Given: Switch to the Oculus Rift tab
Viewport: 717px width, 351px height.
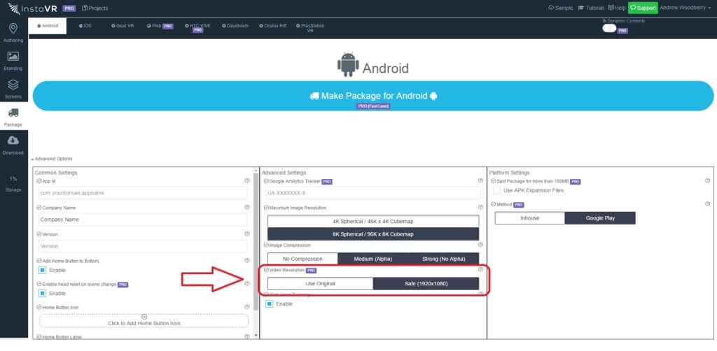Looking at the screenshot, I should [272, 26].
